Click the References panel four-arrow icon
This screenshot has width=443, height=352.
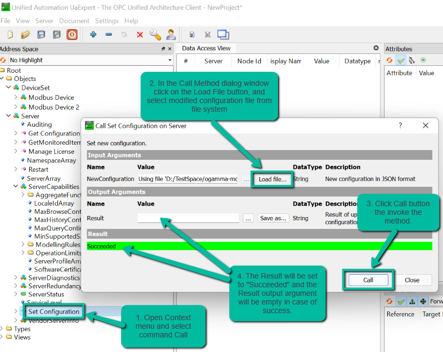coord(423,301)
